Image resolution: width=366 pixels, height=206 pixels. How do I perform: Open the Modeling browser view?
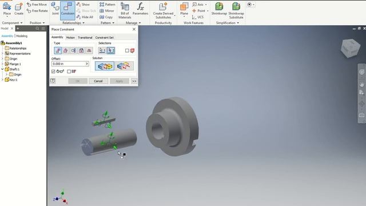22,36
